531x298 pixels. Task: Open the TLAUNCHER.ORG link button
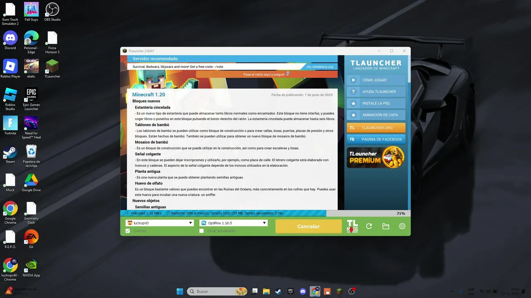[376, 128]
